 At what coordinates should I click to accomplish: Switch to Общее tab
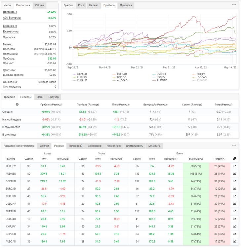[40, 5]
